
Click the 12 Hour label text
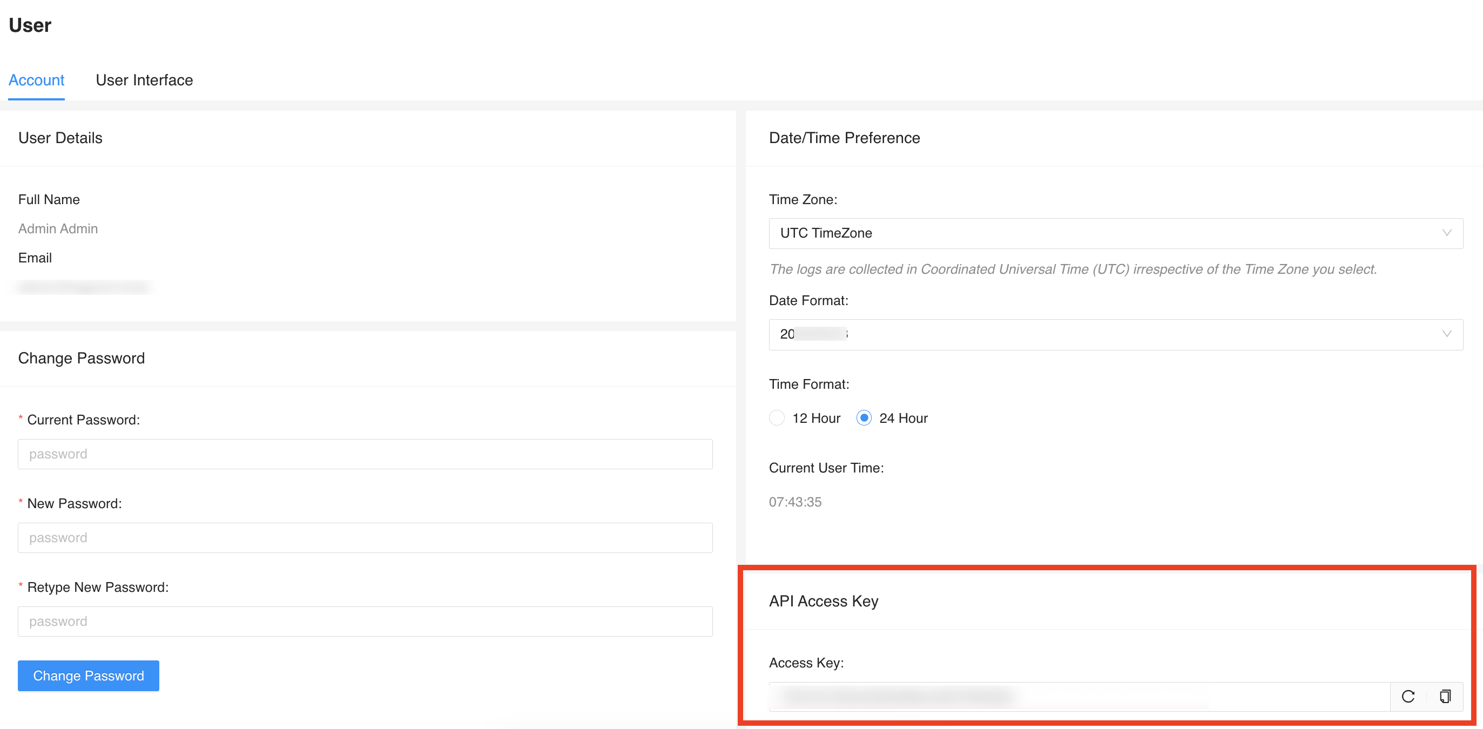(x=816, y=418)
